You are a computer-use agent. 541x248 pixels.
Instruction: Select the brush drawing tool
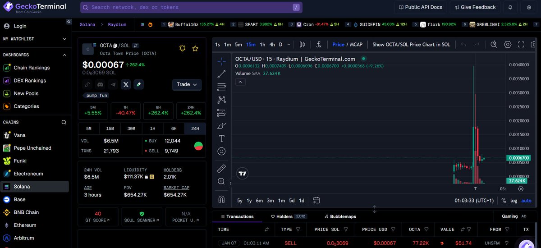click(221, 126)
